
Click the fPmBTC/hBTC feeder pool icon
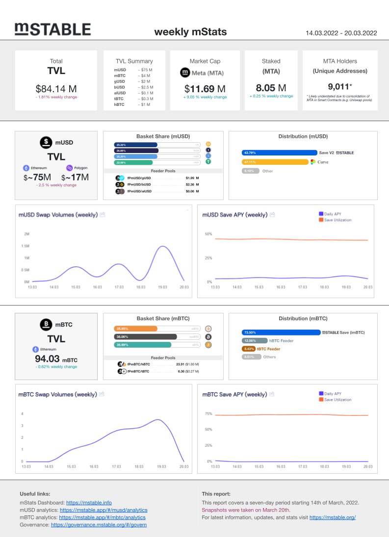point(122,364)
